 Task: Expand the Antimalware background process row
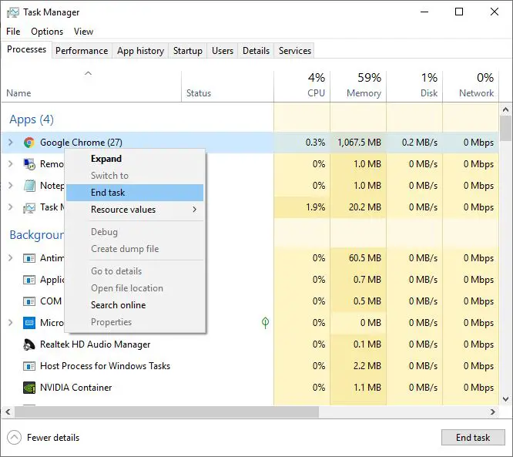point(11,258)
